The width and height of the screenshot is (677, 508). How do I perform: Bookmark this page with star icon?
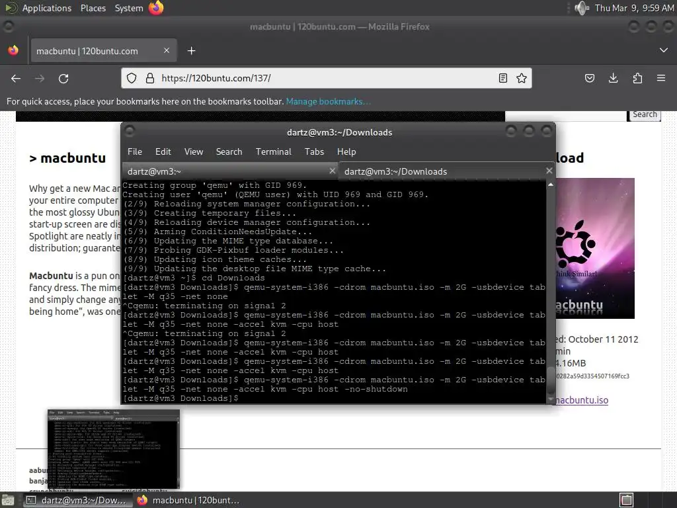[x=522, y=78]
